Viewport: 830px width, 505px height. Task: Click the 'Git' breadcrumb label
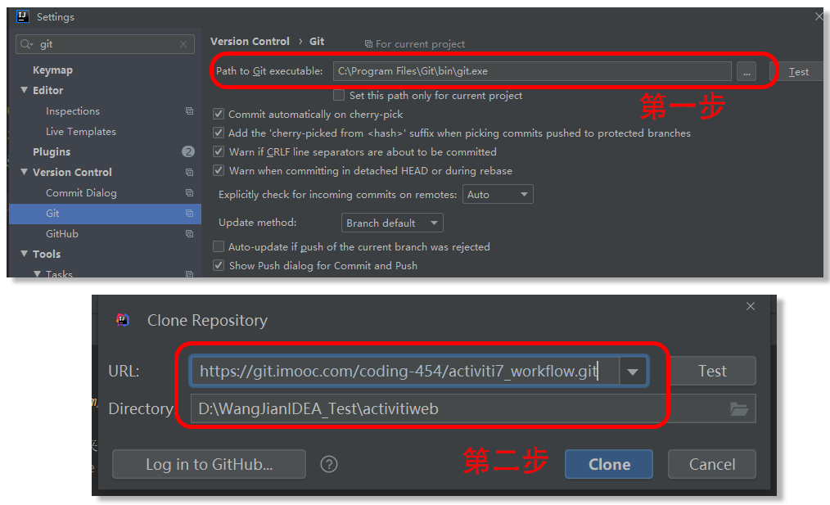pos(317,41)
